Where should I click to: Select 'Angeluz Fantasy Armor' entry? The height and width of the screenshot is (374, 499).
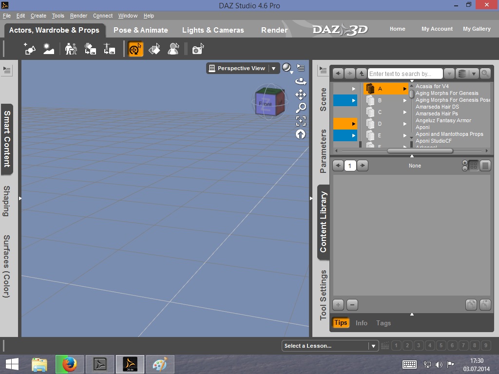point(443,121)
